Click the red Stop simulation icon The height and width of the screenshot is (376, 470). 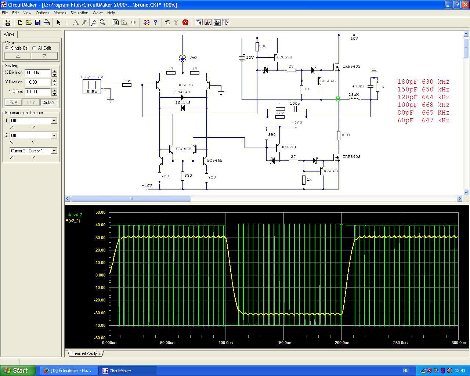click(x=185, y=22)
